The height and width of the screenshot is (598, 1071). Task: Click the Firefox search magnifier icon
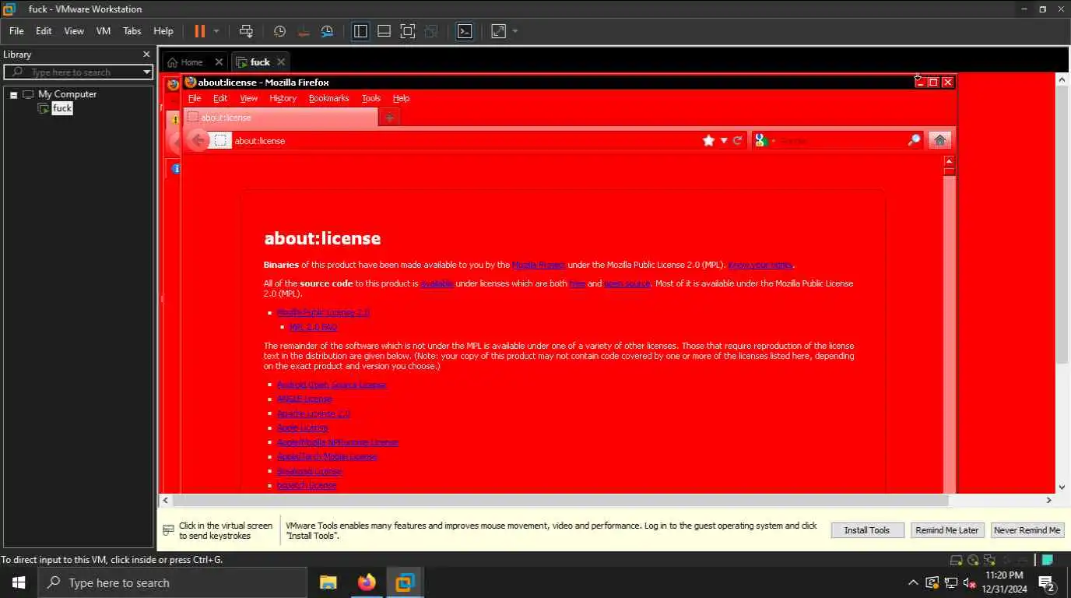(x=914, y=141)
